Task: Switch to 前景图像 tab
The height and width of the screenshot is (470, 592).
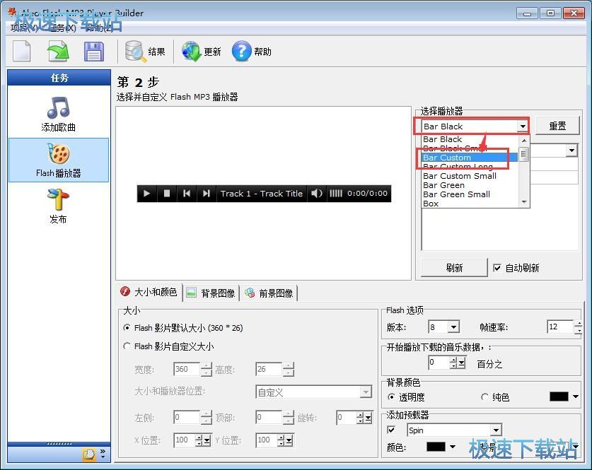Action: [x=269, y=293]
